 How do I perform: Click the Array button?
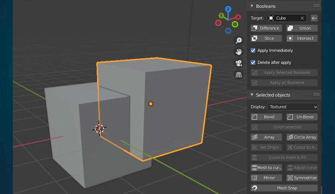click(266, 137)
